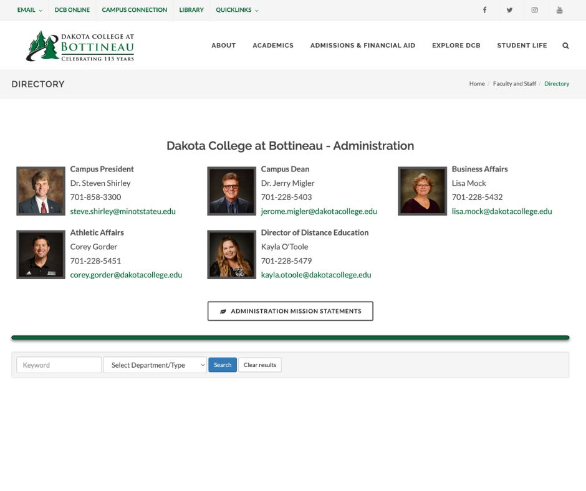Click the name Corey Gorder
The width and height of the screenshot is (586, 491).
(94, 247)
